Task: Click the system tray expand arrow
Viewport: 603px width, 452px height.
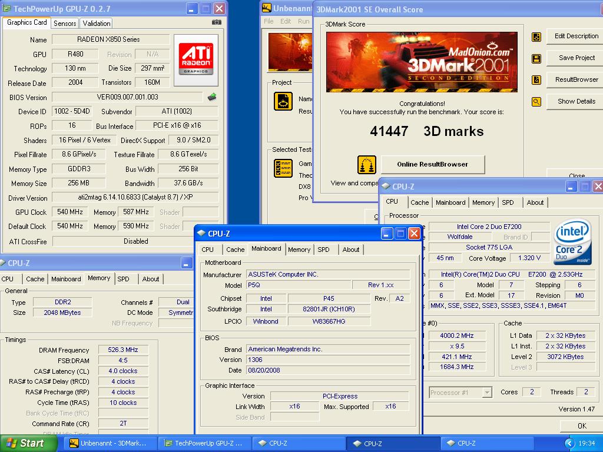Action: (569, 444)
